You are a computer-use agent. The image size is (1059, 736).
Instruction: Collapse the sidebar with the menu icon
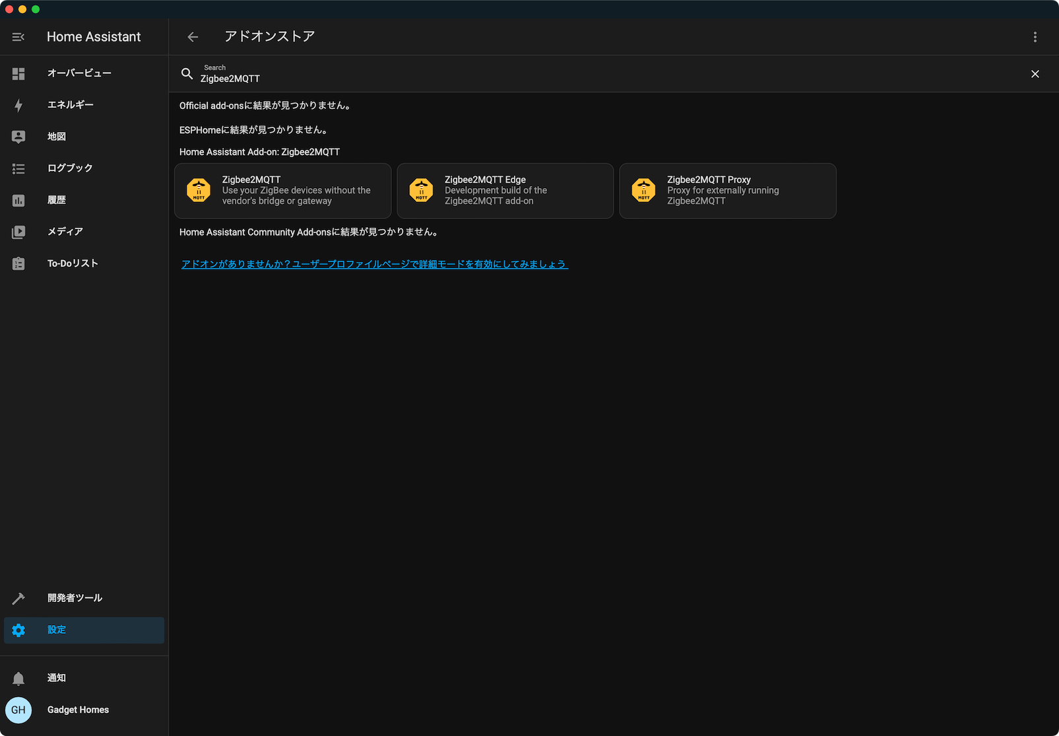point(18,37)
